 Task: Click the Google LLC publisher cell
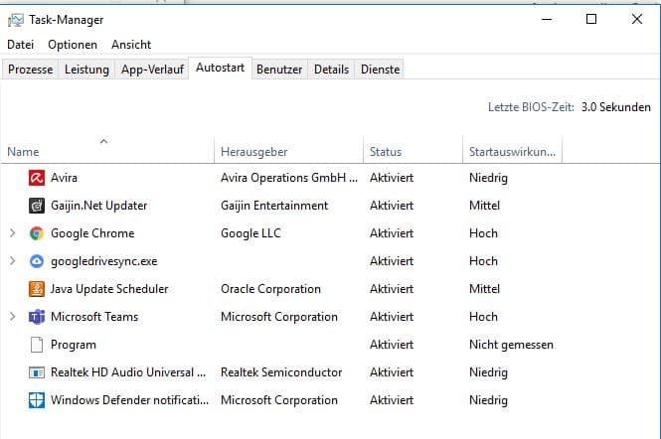click(250, 233)
